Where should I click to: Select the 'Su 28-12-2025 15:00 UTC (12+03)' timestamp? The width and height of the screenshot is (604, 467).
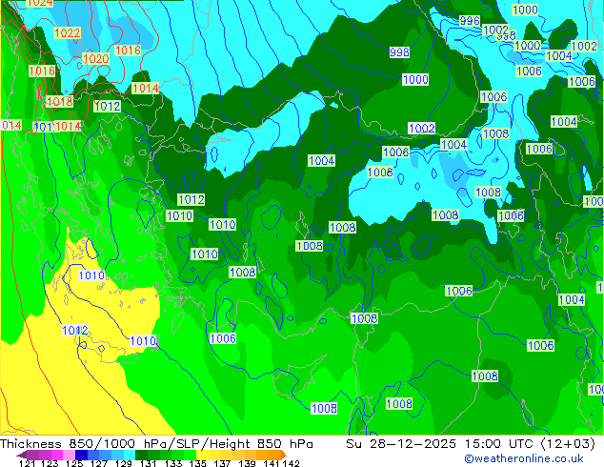(x=471, y=444)
